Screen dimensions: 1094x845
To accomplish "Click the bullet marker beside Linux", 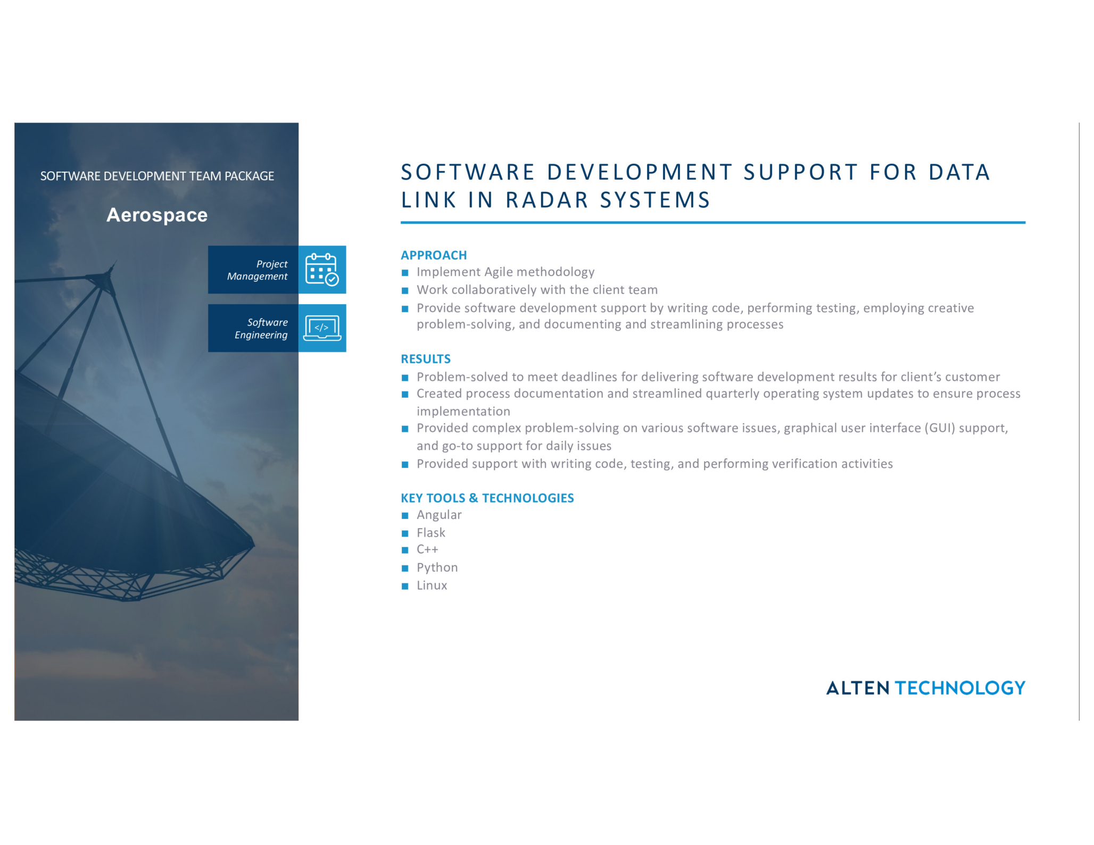I will (405, 586).
